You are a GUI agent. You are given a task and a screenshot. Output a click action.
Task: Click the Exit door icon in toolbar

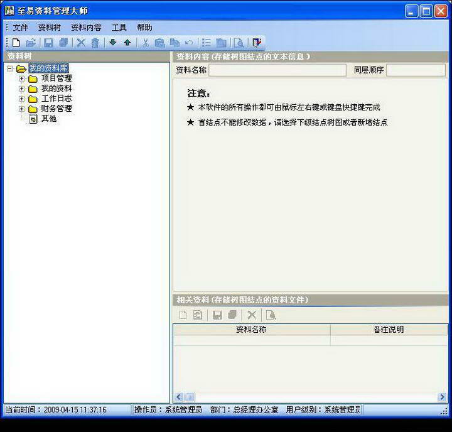point(257,43)
